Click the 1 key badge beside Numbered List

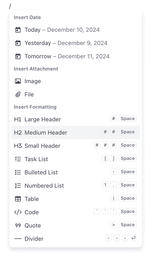[105, 185]
